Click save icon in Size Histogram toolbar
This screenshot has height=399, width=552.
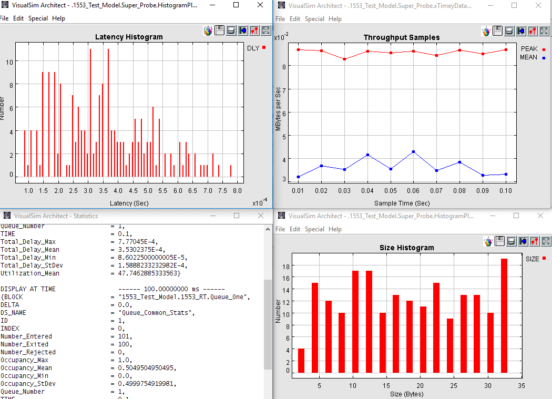(500, 241)
